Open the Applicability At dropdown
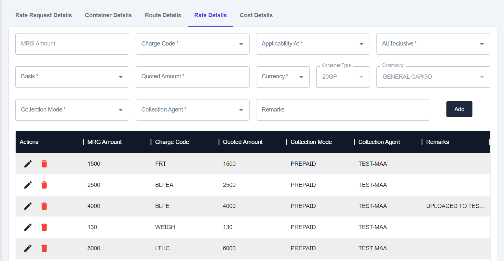This screenshot has width=504, height=261. tap(313, 44)
